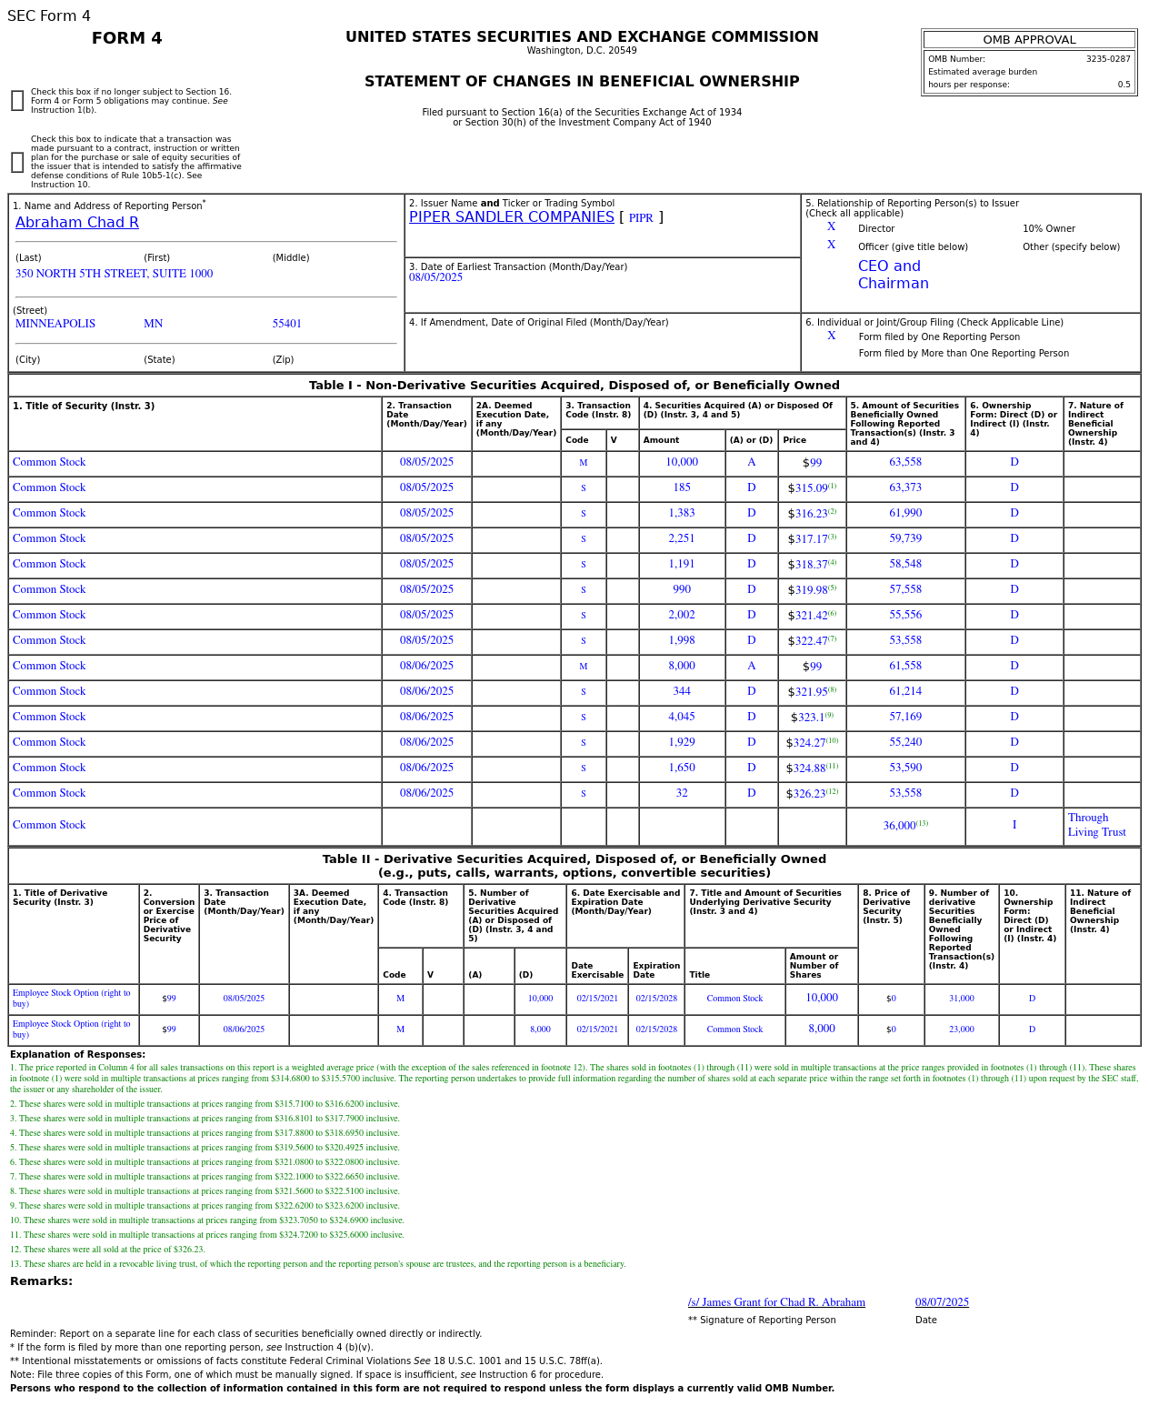This screenshot has height=1416, width=1149.
Task: Click the first Common Stock underlying security title
Action: coord(734,999)
